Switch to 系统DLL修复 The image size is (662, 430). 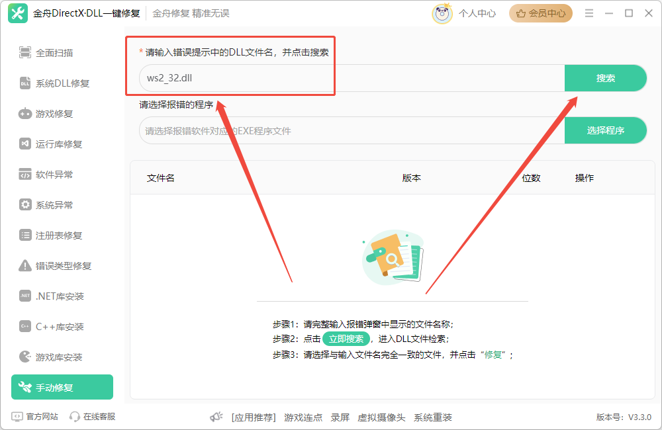[62, 83]
